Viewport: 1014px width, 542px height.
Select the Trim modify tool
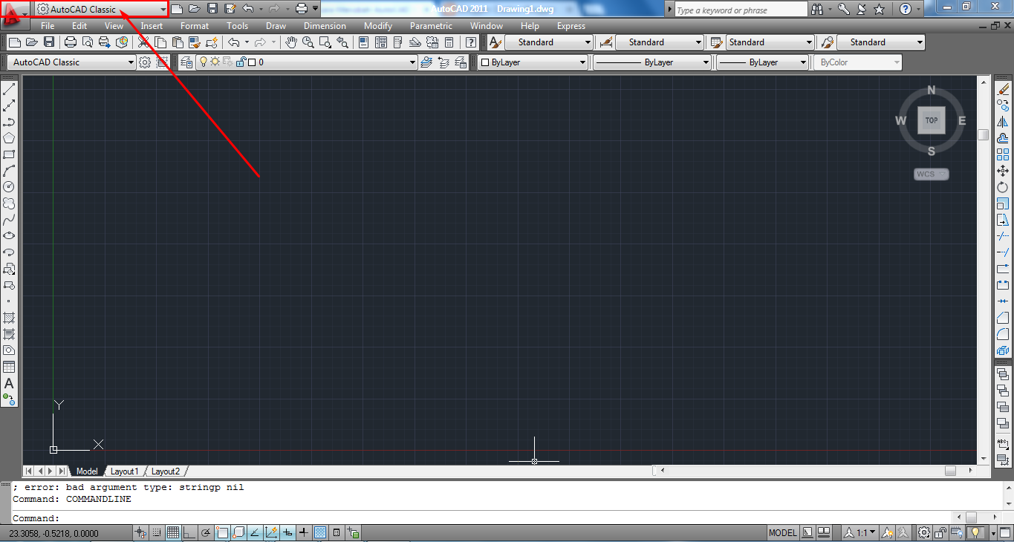click(1003, 236)
